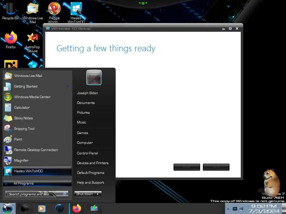The image size is (286, 214).
Task: Open Help and Support link
Action: click(x=90, y=183)
